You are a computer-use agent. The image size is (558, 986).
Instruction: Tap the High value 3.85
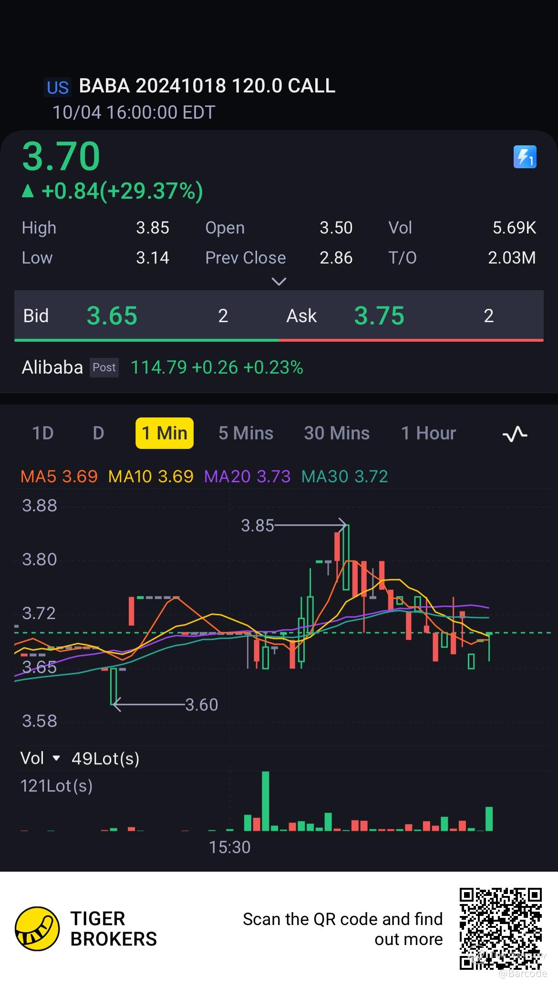153,228
